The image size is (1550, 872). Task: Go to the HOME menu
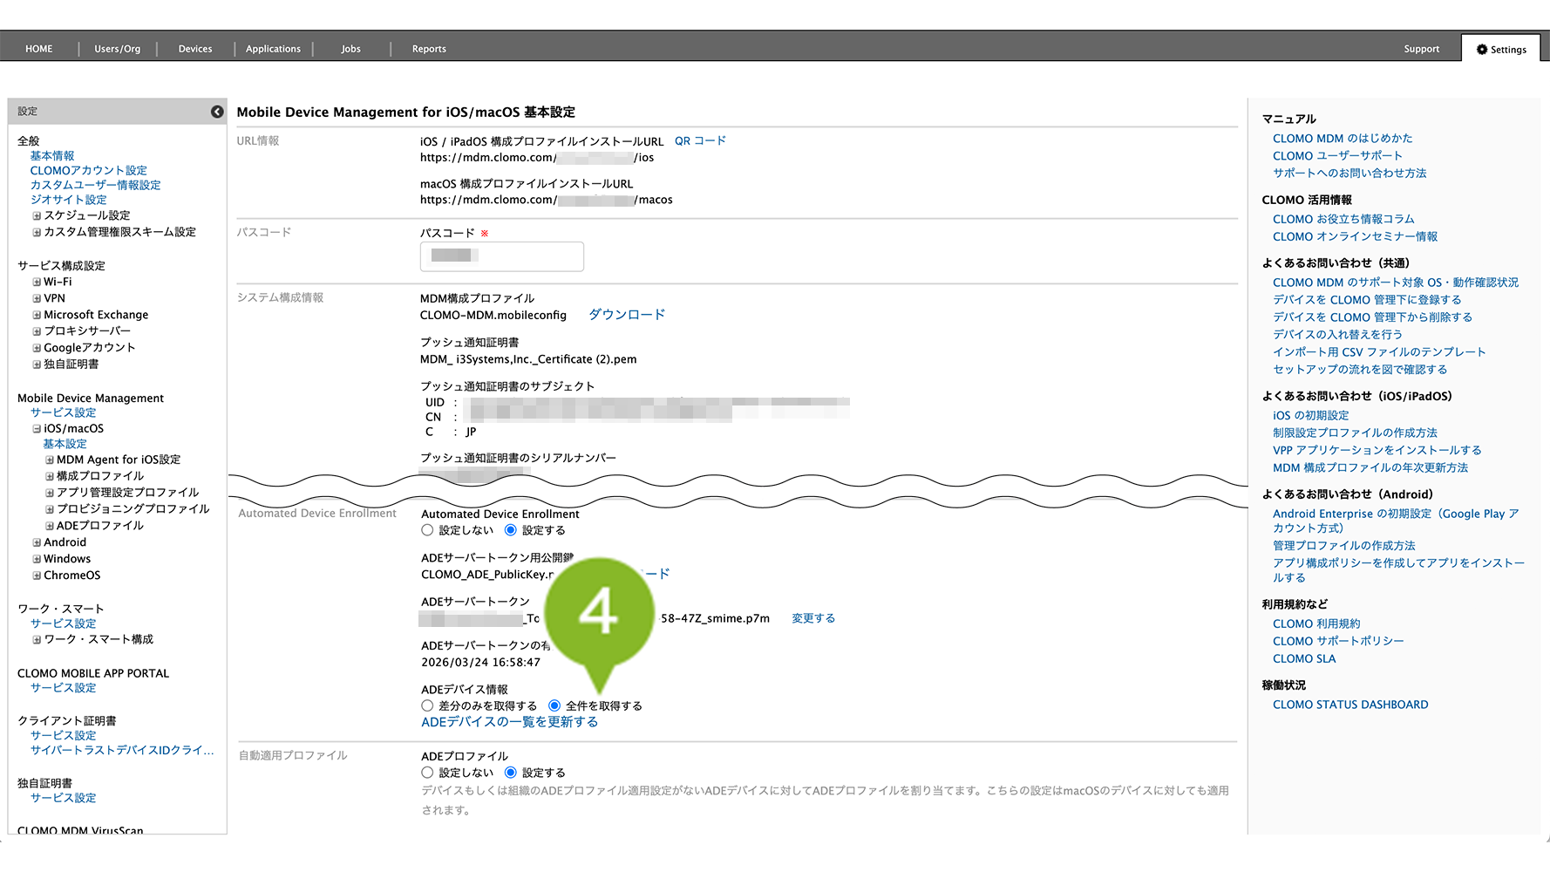pos(39,49)
